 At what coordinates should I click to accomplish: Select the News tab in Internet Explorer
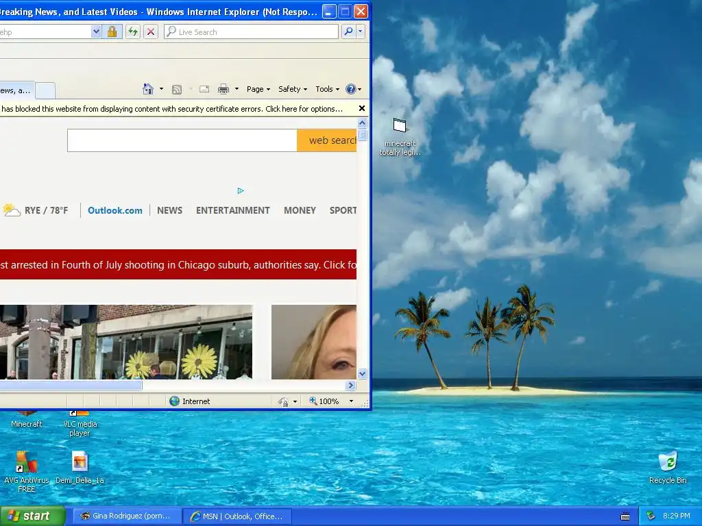[16, 90]
